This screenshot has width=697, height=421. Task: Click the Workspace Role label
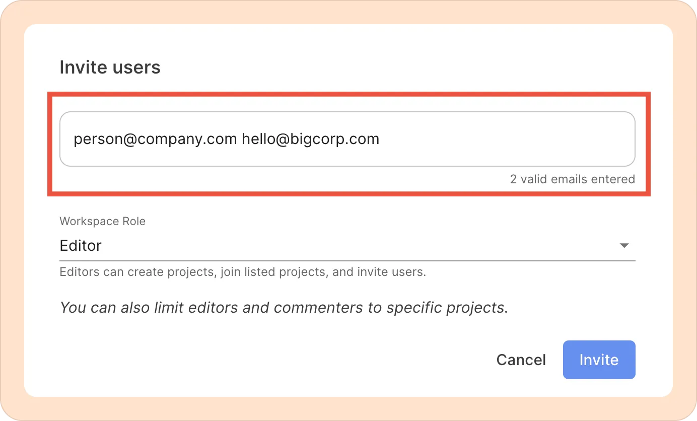(x=102, y=222)
